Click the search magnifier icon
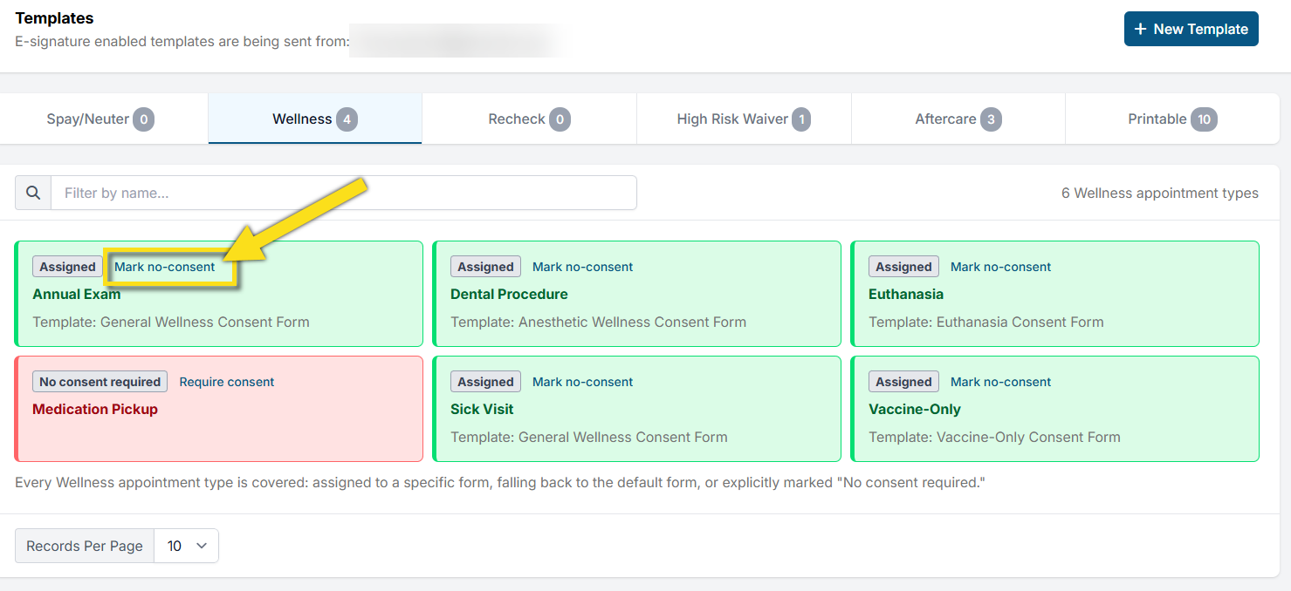The height and width of the screenshot is (591, 1291). point(33,193)
